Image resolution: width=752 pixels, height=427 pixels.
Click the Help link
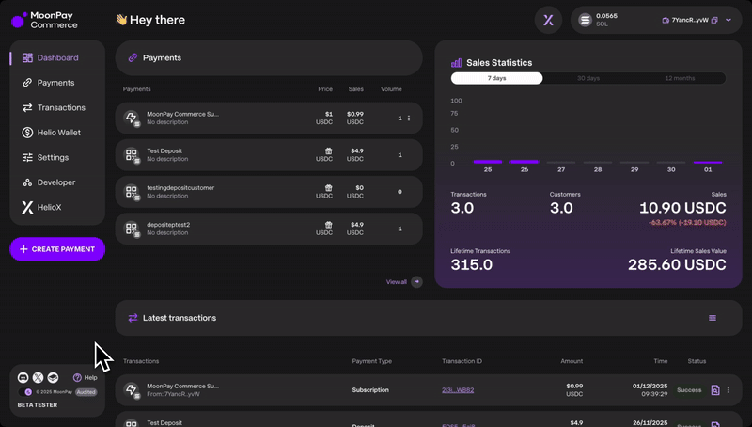tap(86, 377)
